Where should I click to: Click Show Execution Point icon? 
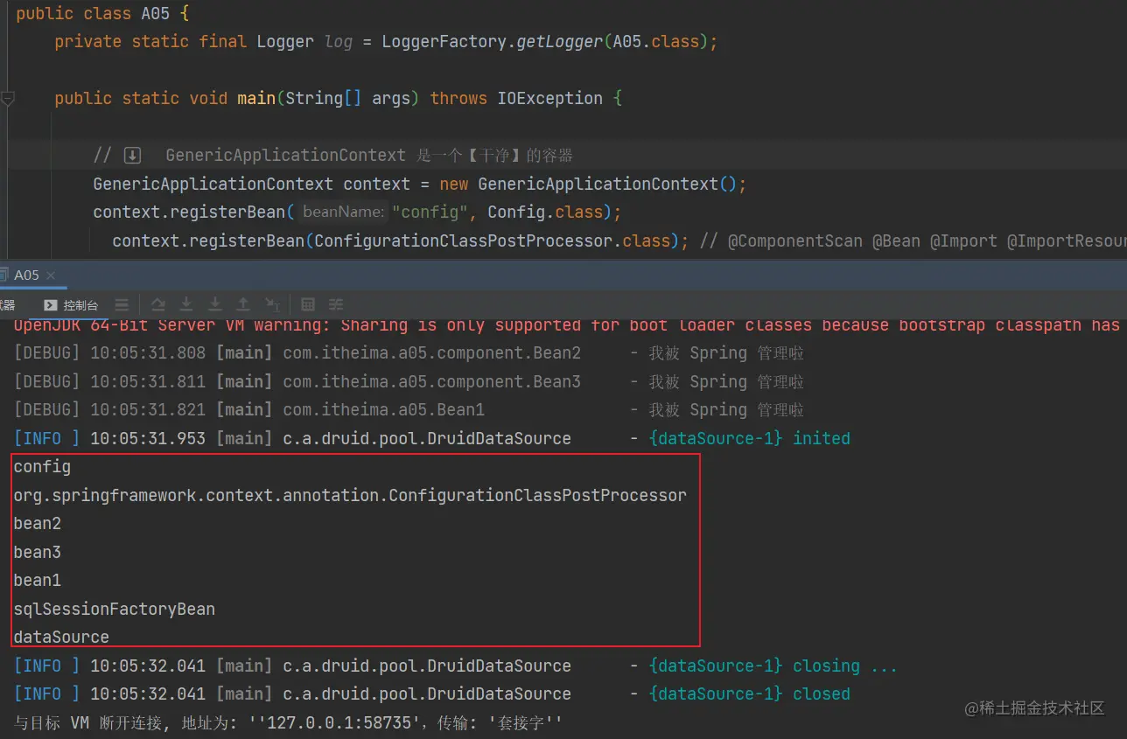coord(122,305)
